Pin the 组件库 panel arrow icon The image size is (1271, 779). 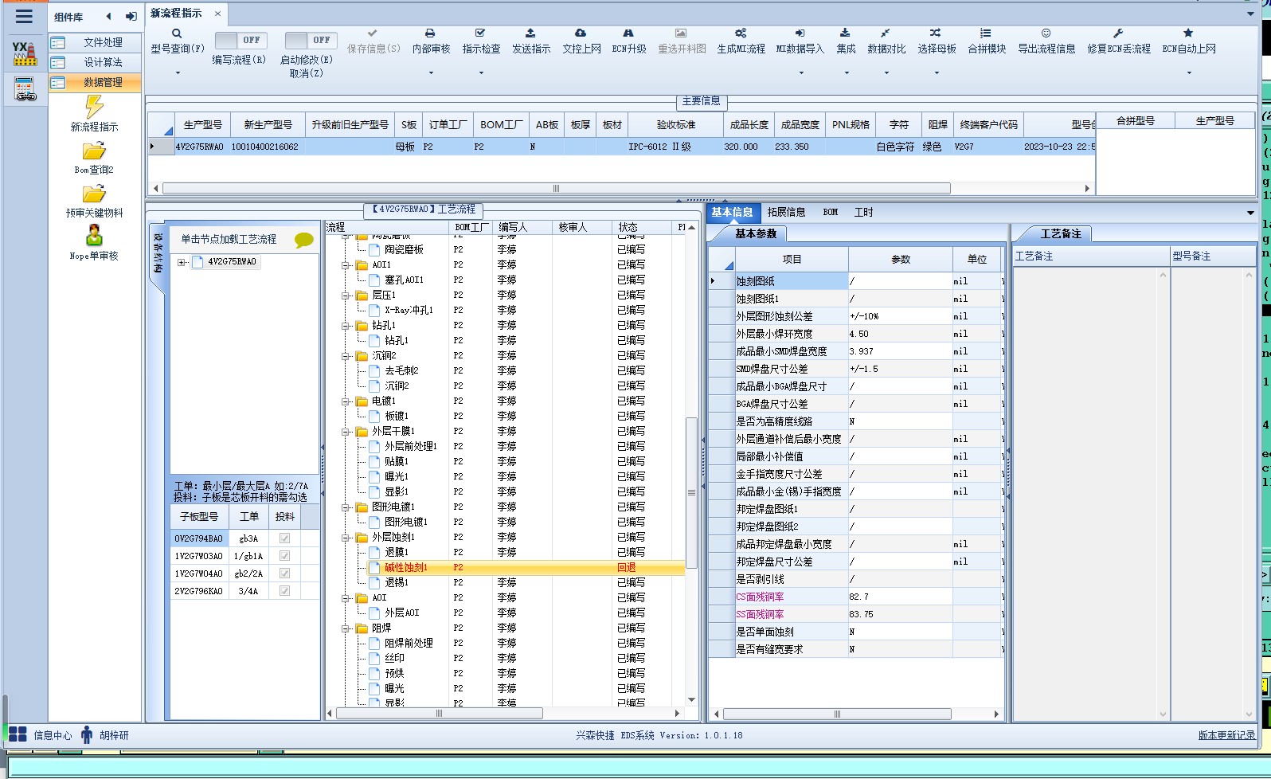tap(131, 16)
